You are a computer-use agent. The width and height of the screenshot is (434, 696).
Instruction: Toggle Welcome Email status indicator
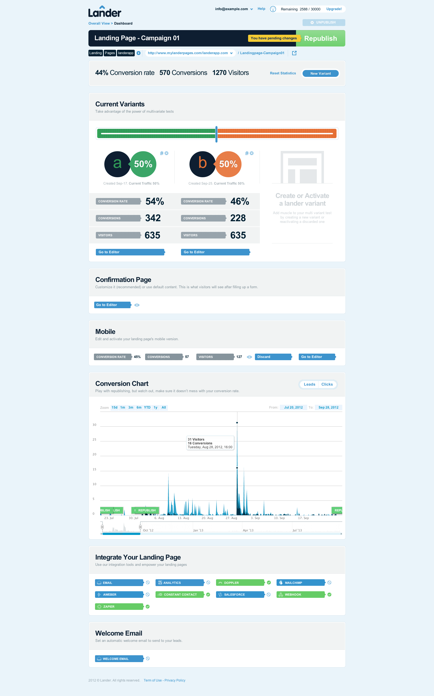coord(148,659)
